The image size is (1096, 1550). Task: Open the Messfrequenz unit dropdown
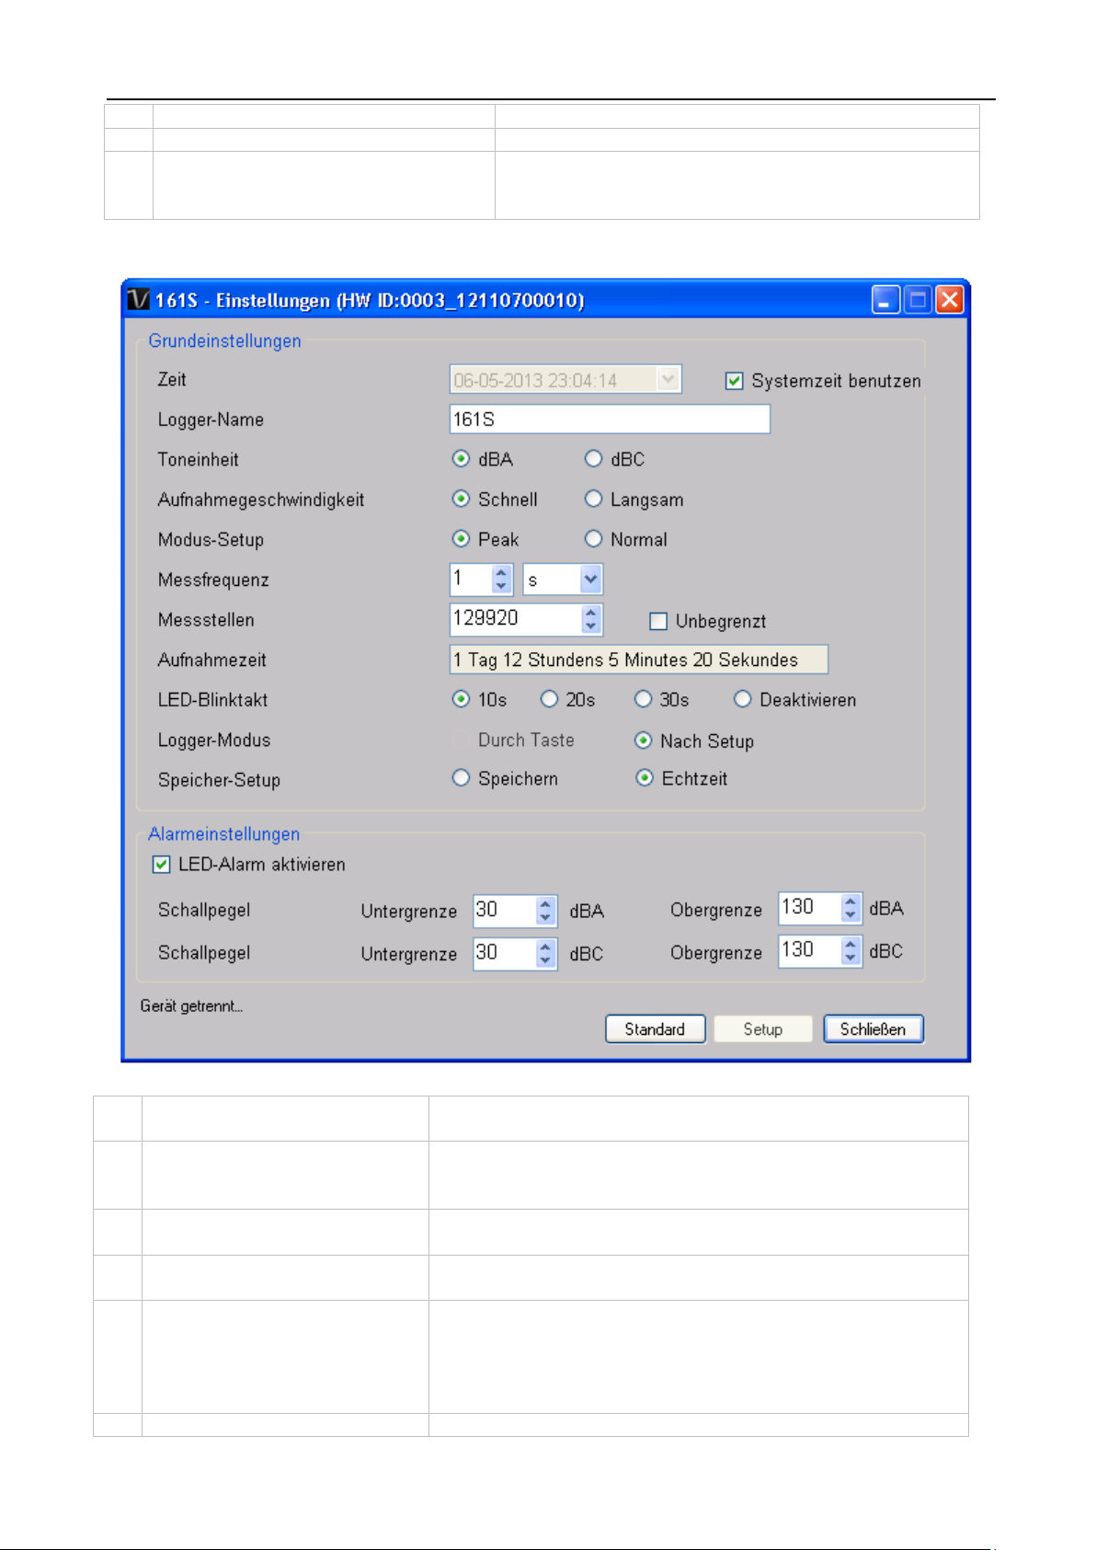tap(590, 580)
